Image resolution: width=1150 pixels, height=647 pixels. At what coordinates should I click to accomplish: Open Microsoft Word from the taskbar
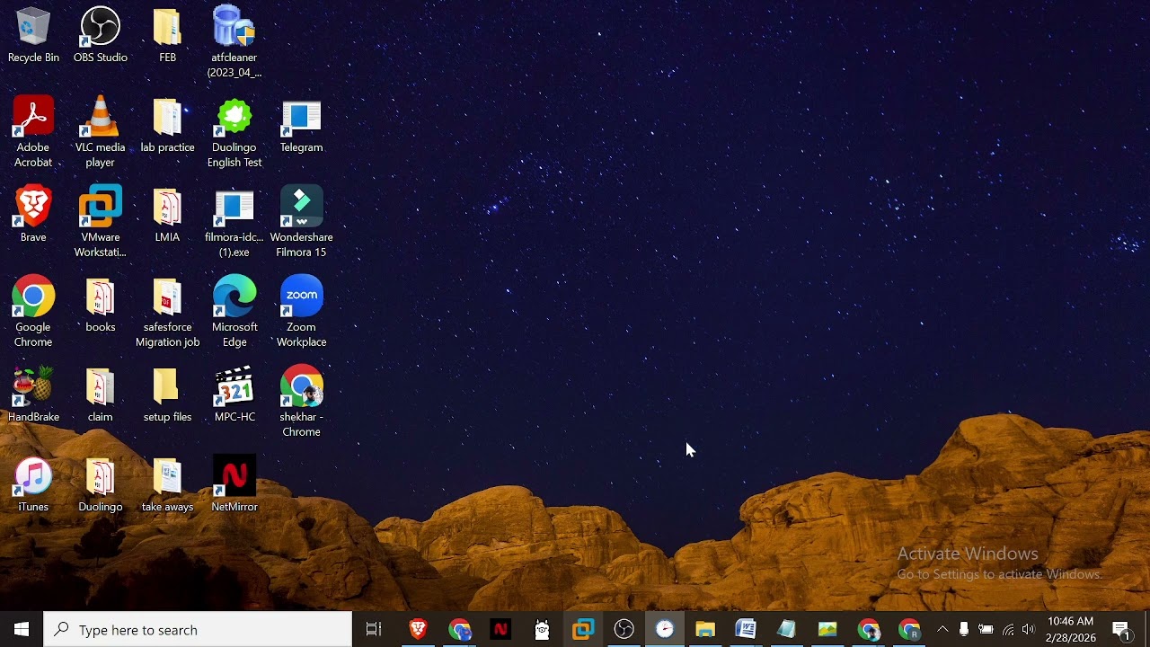click(746, 630)
